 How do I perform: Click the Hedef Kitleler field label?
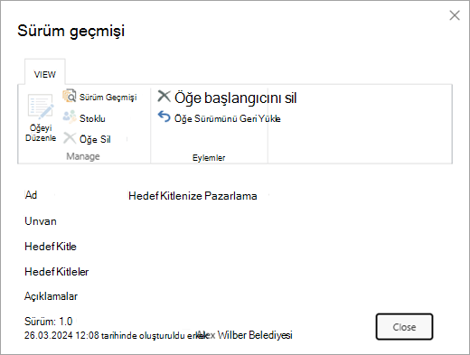(57, 272)
